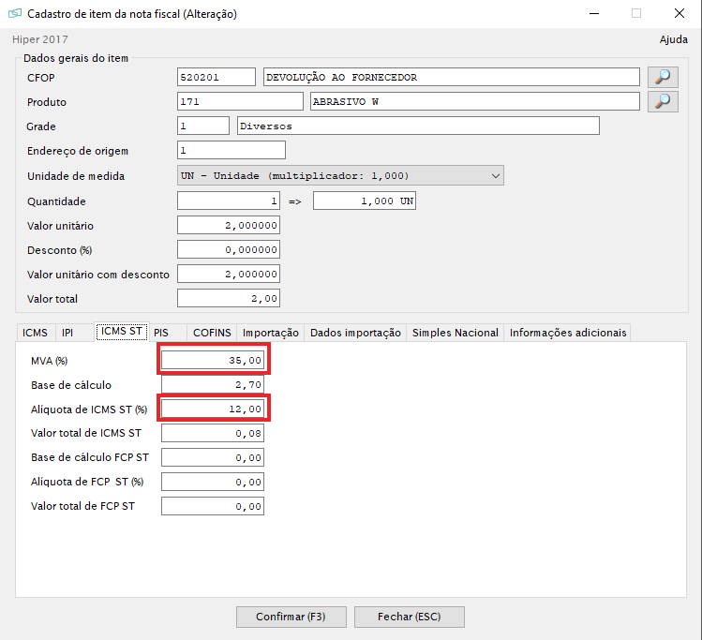
Task: Select the Valor unitário field
Action: 228,226
